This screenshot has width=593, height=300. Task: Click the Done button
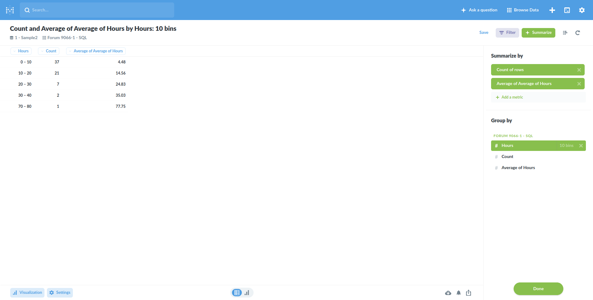538,289
